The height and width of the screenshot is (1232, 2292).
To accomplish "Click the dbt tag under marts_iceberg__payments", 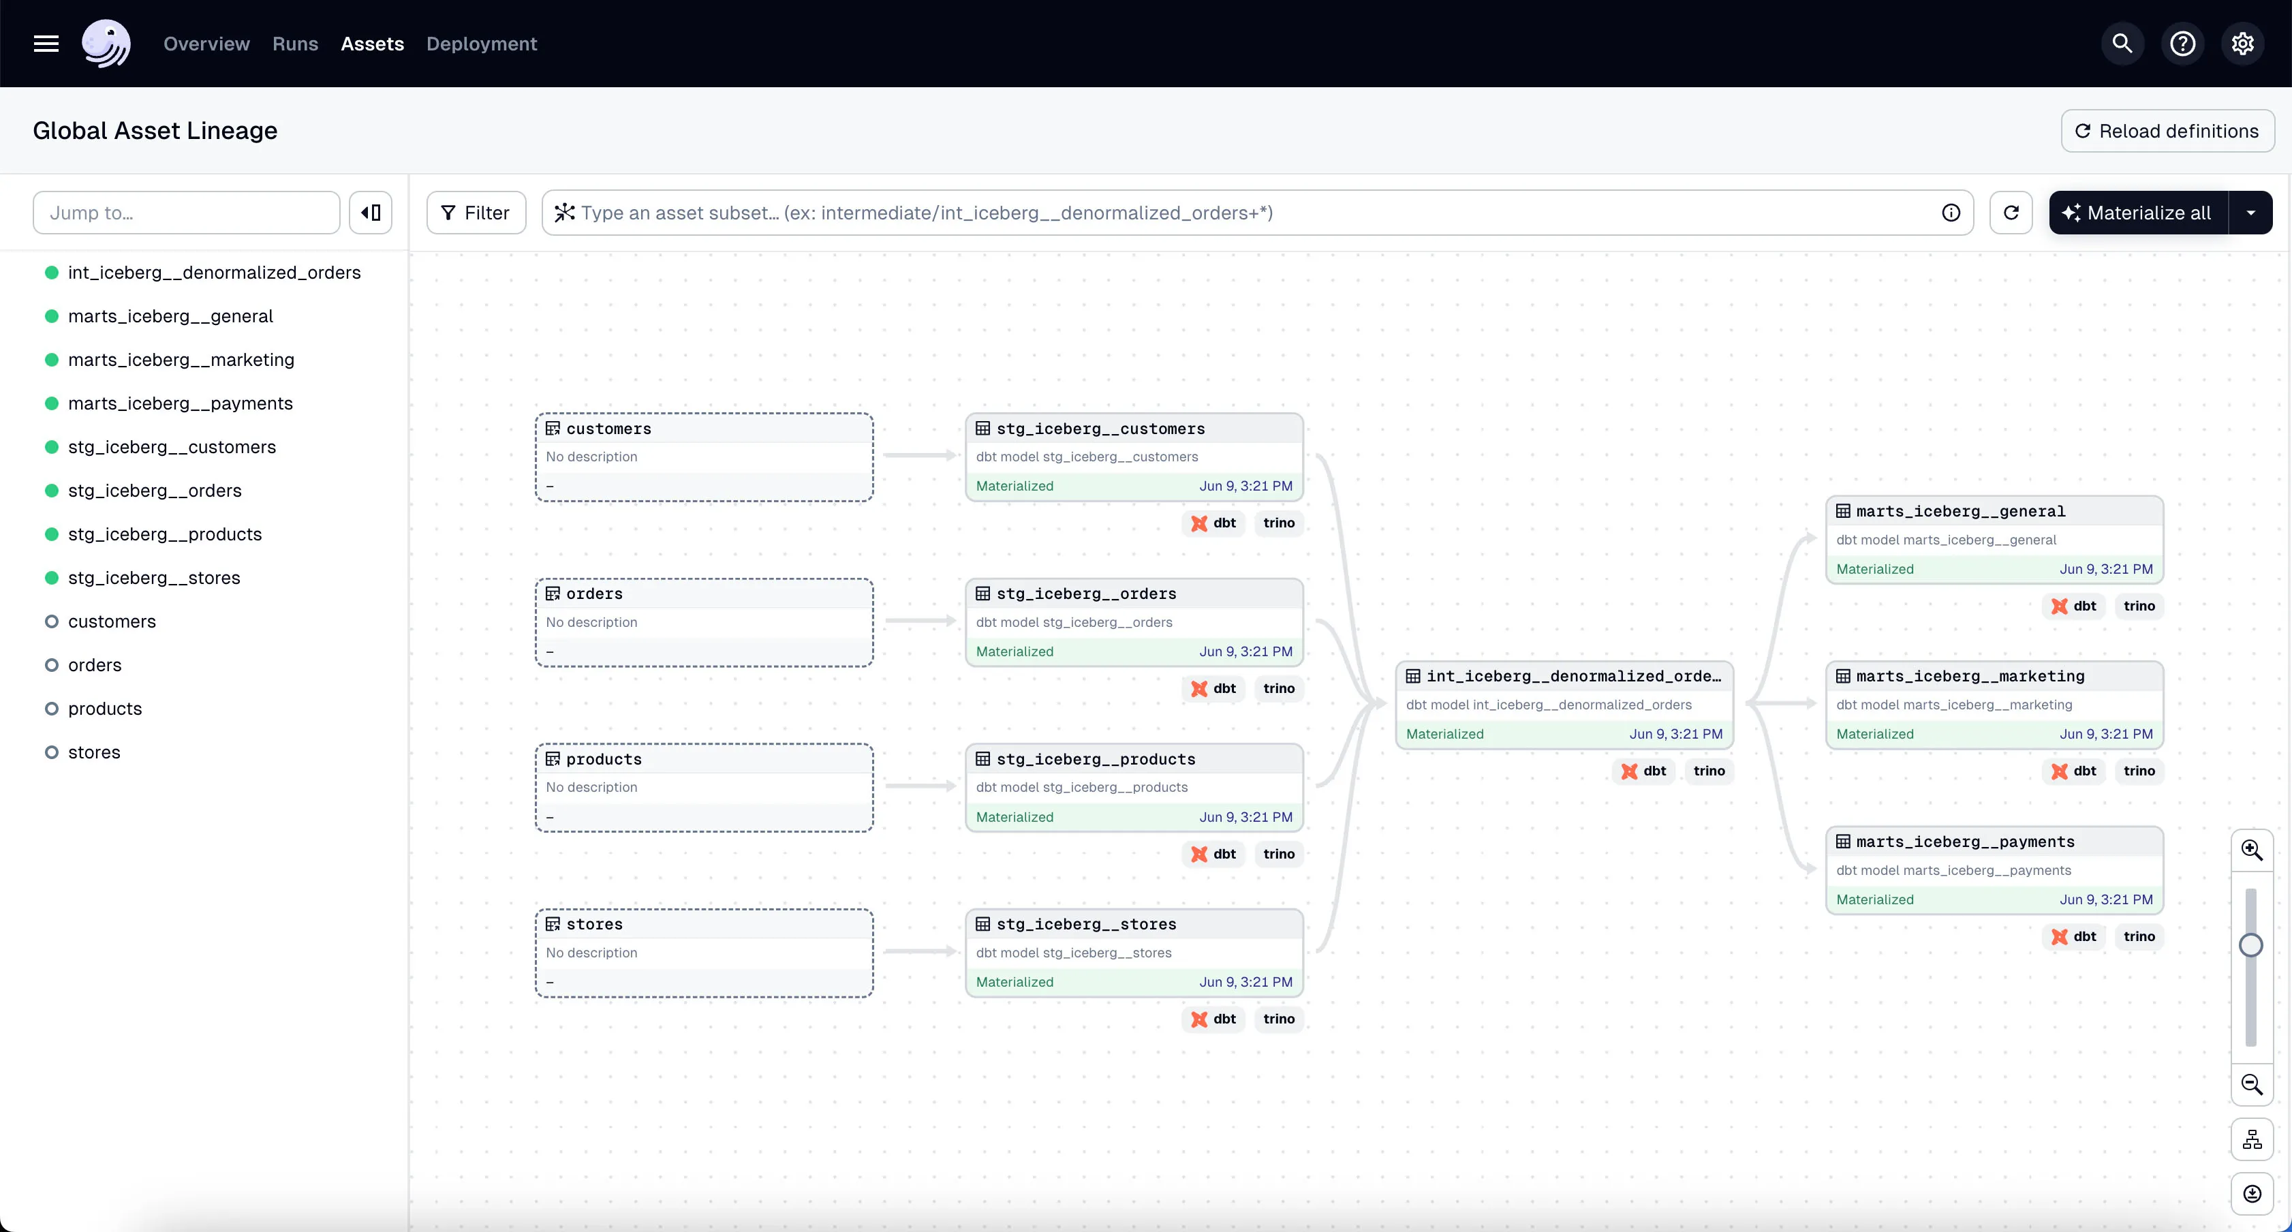I will 2074,936.
